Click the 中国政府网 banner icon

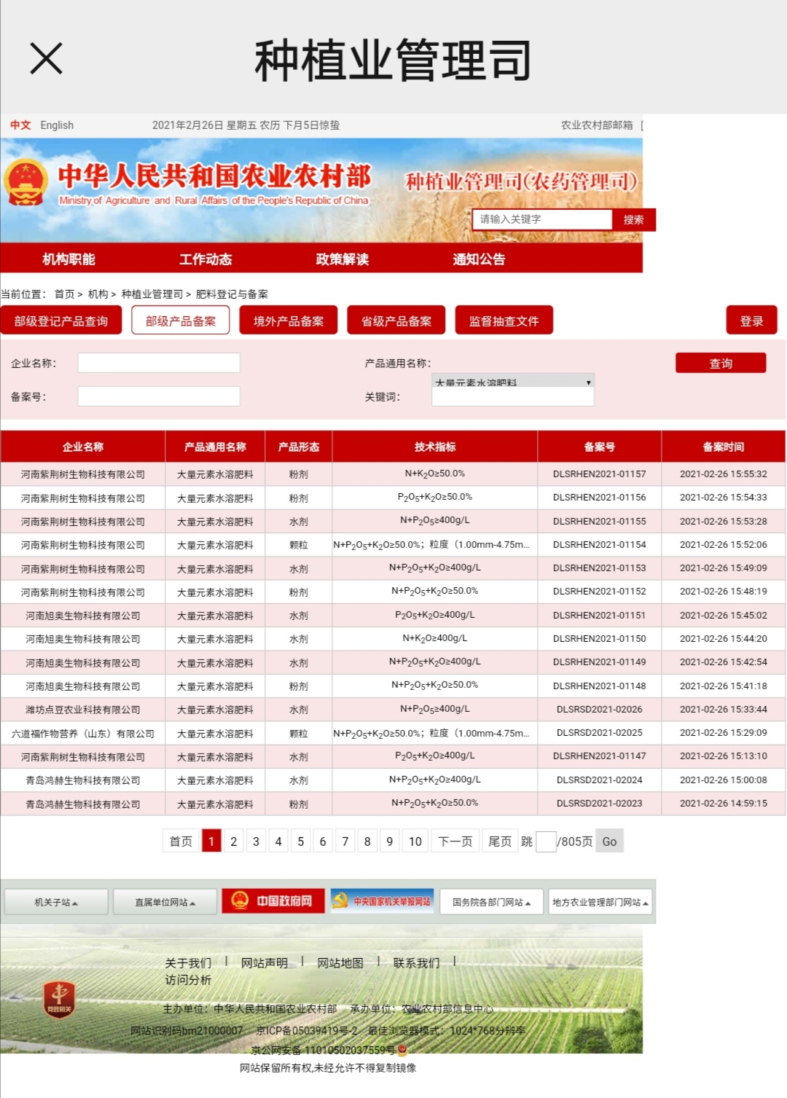tap(273, 901)
